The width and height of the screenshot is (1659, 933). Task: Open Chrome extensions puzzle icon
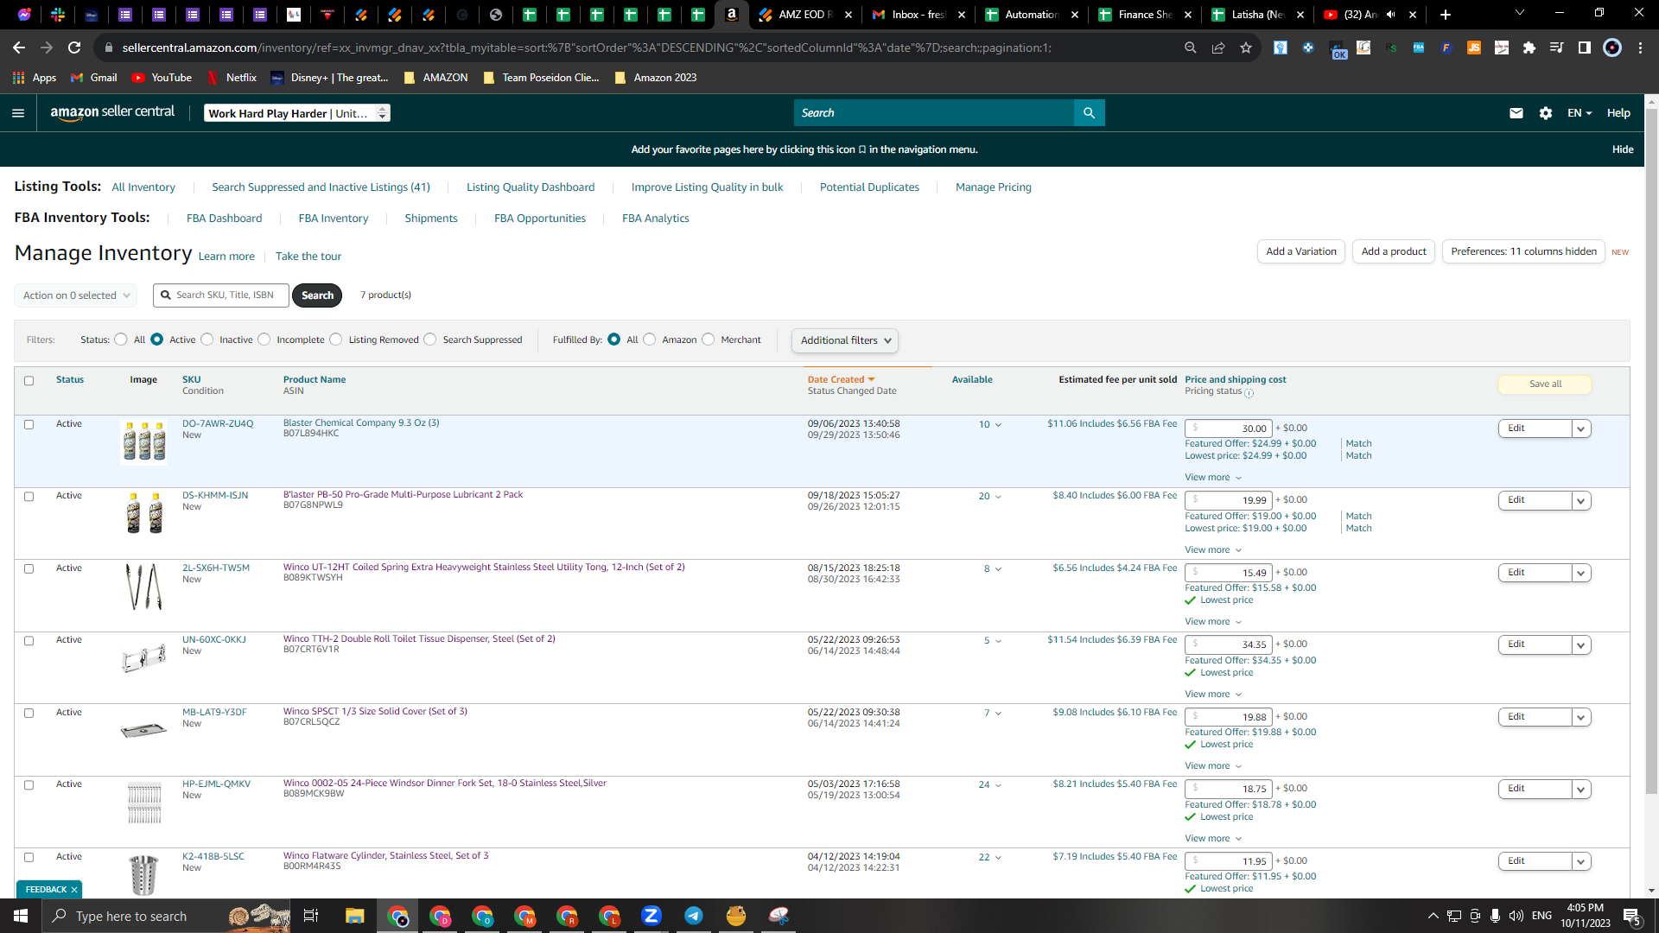pyautogui.click(x=1529, y=48)
